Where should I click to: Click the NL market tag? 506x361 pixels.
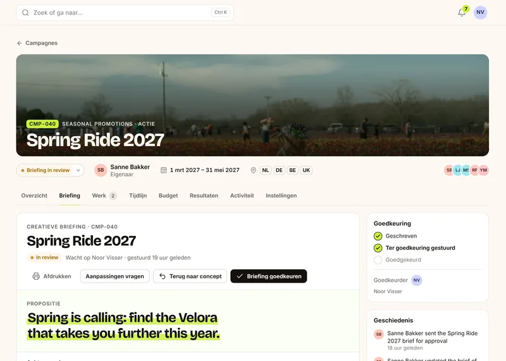(266, 170)
